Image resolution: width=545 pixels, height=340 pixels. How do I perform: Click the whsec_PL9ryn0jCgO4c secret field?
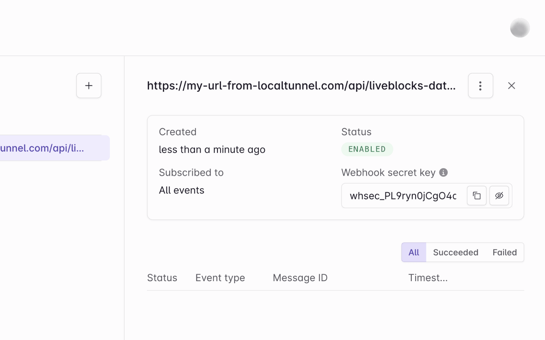(403, 196)
